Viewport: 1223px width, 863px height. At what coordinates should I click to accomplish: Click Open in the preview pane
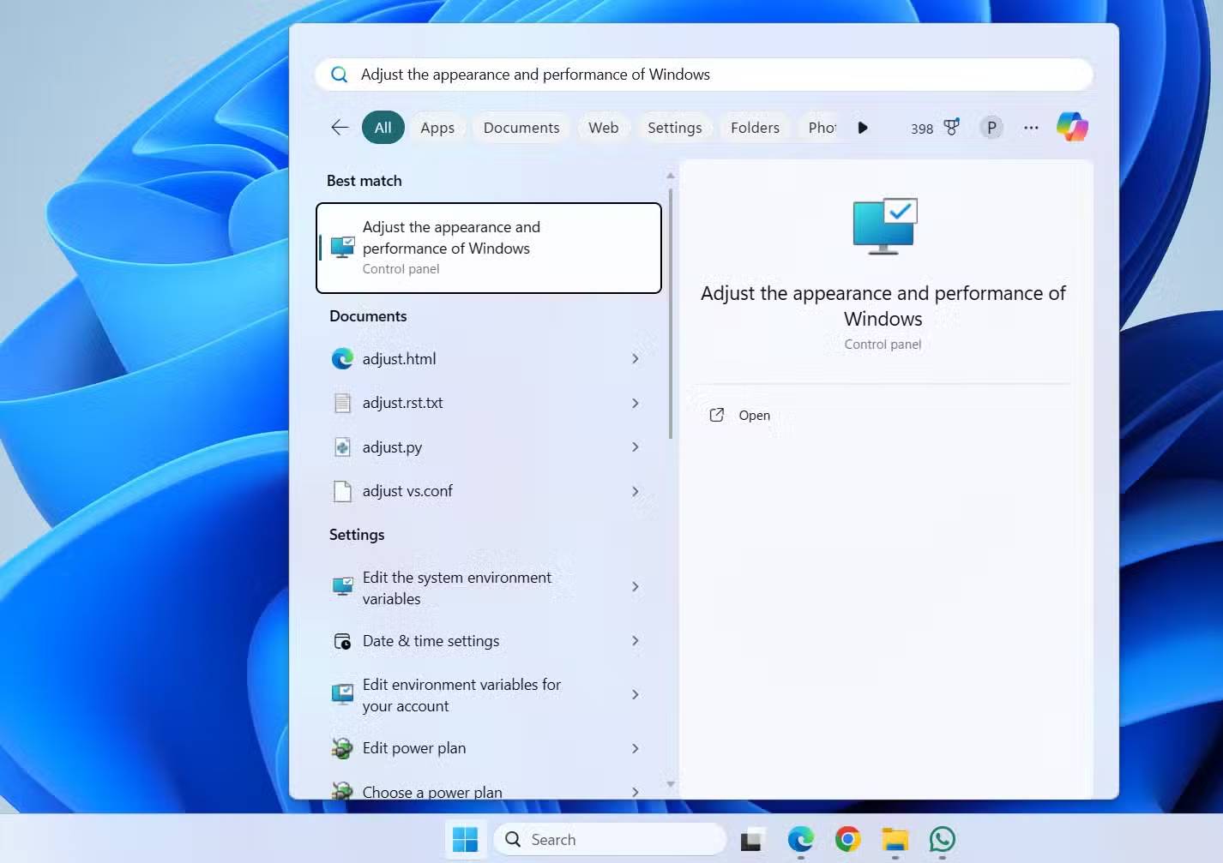(x=754, y=416)
